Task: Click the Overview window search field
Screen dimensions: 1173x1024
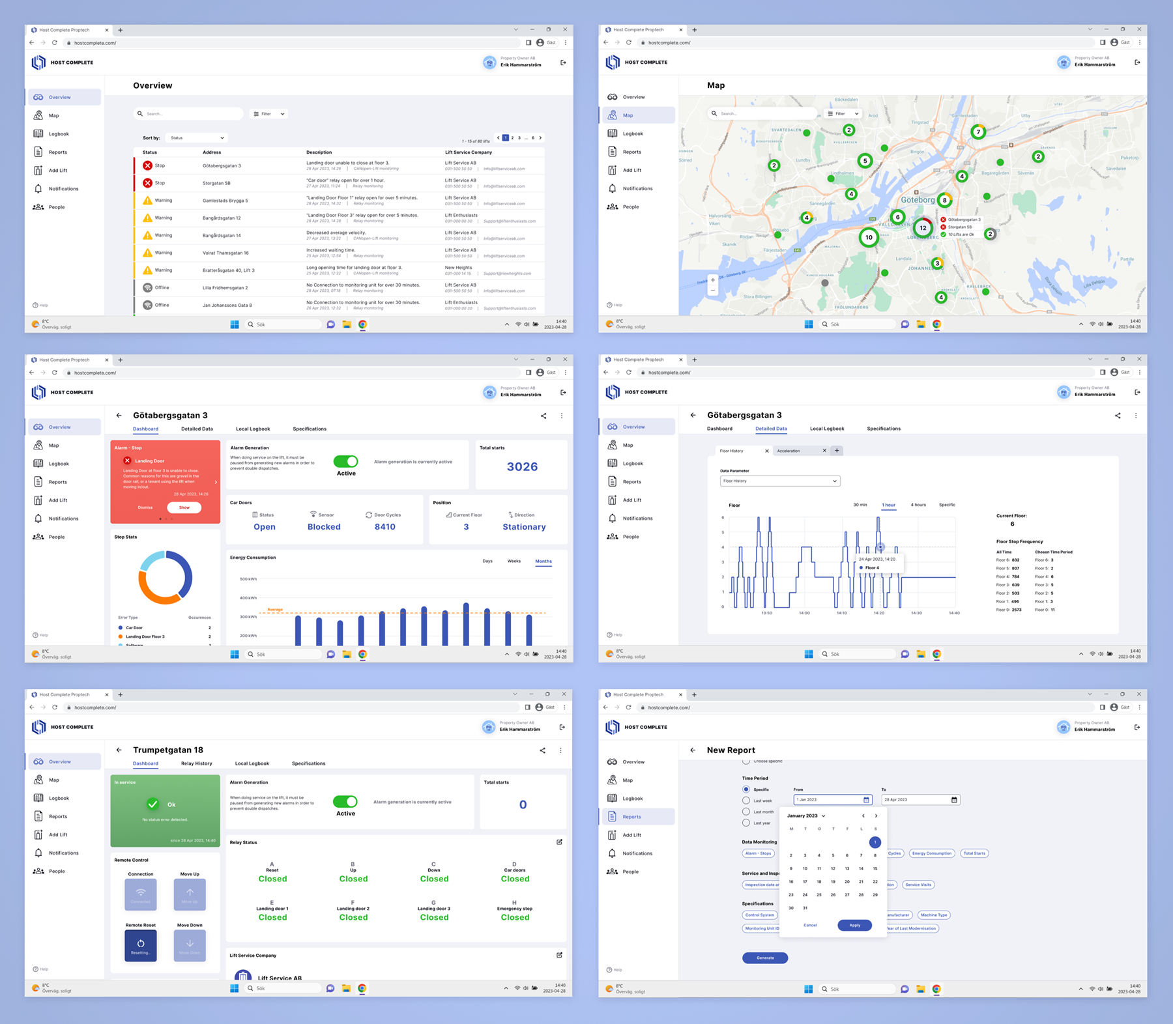Action: [188, 114]
